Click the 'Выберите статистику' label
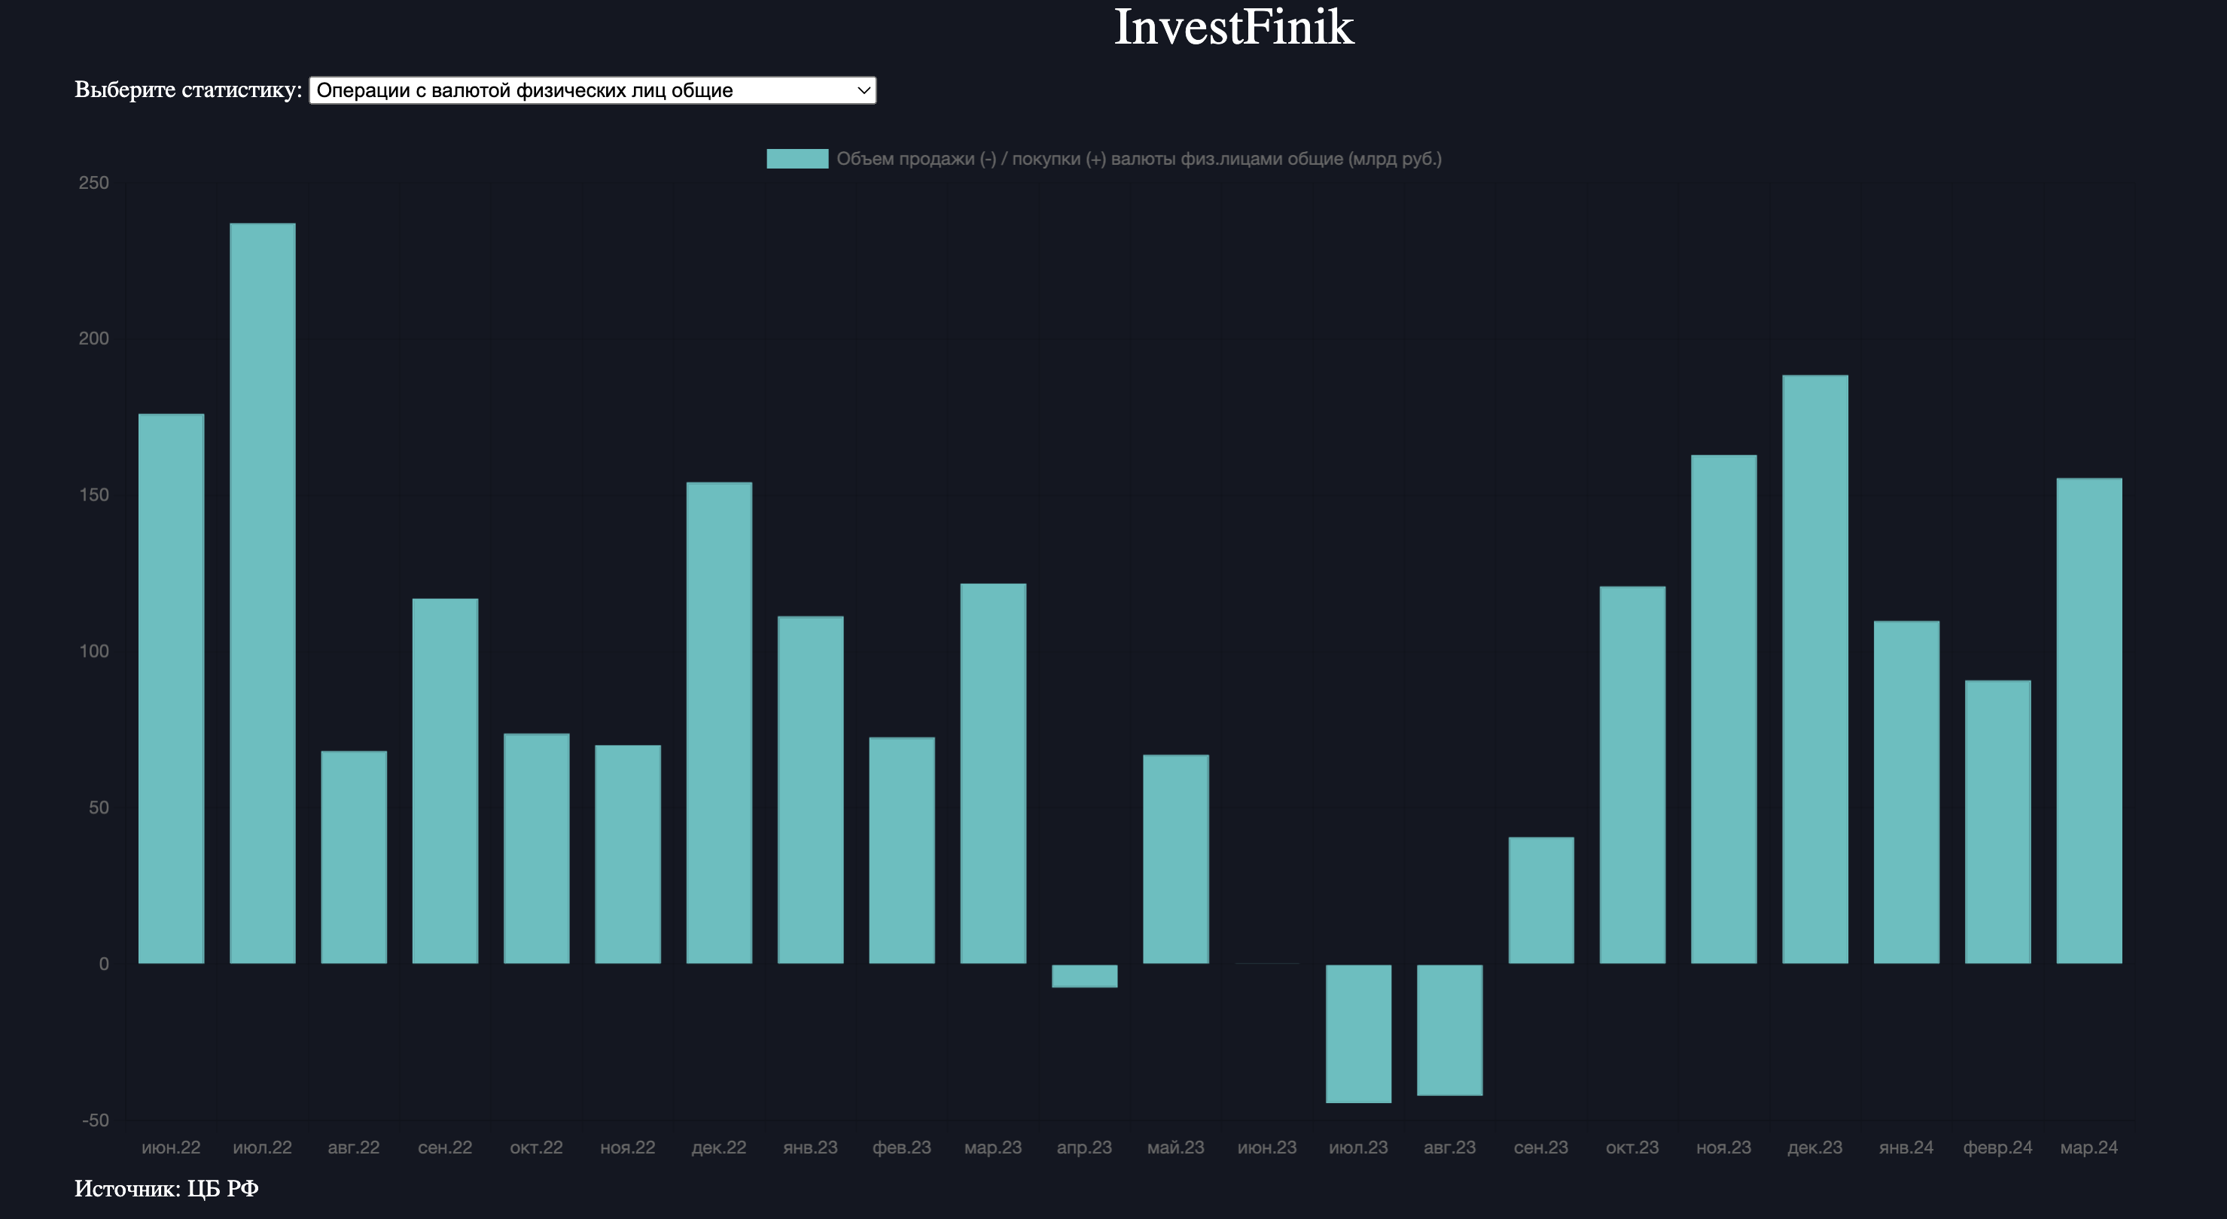The image size is (2227, 1219). pos(187,90)
